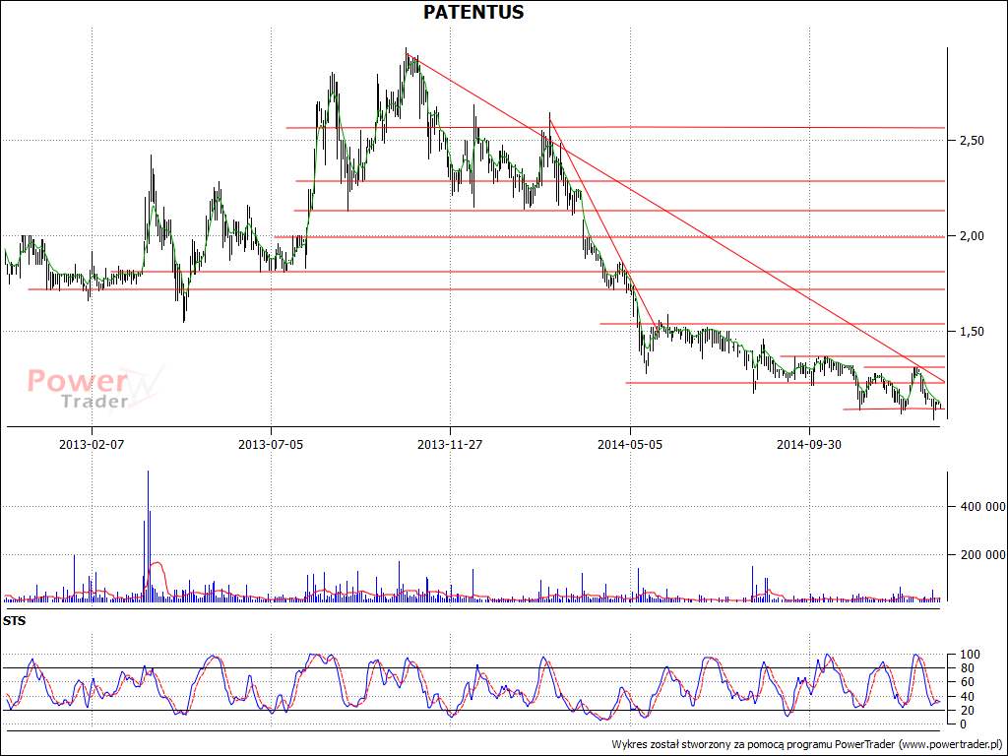Select the 2013-11-27 date label
1008x756 pixels.
tap(450, 444)
